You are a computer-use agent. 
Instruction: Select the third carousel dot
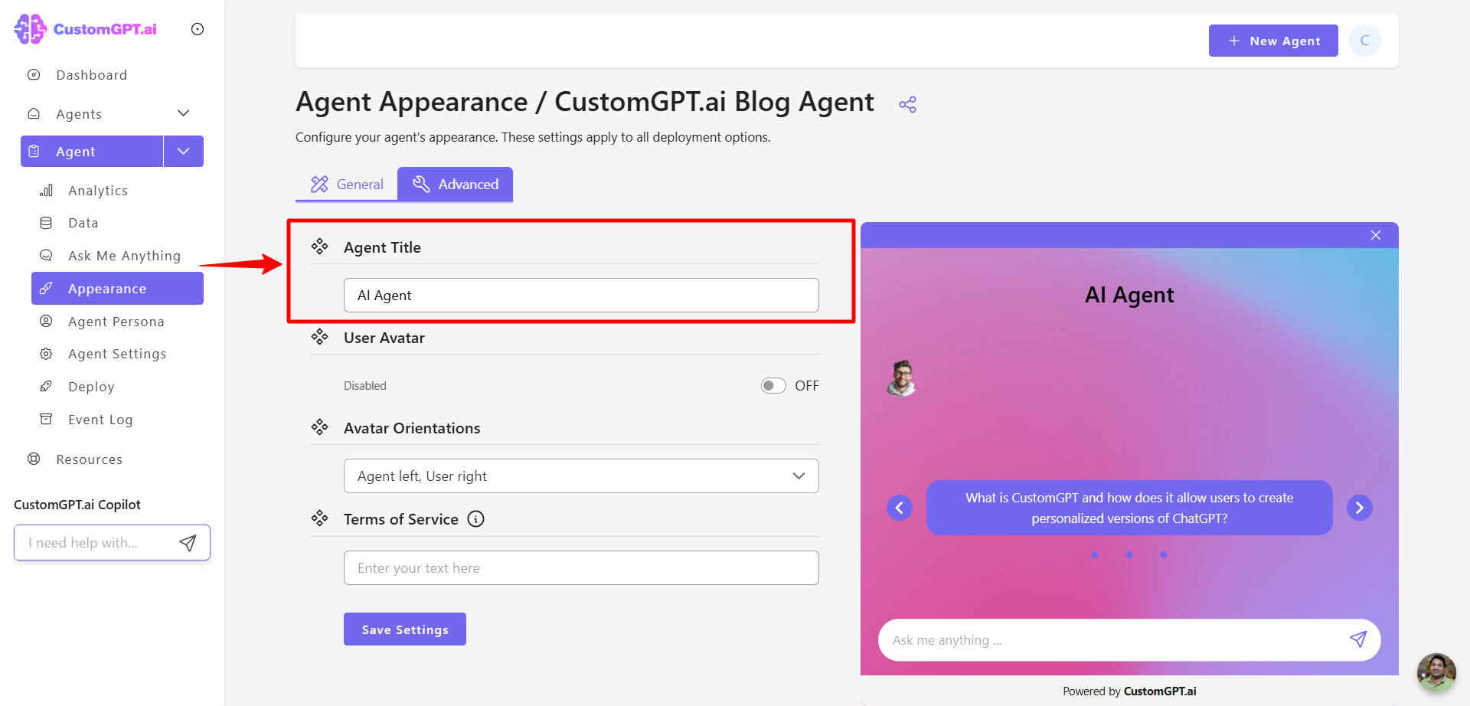pyautogui.click(x=1164, y=555)
